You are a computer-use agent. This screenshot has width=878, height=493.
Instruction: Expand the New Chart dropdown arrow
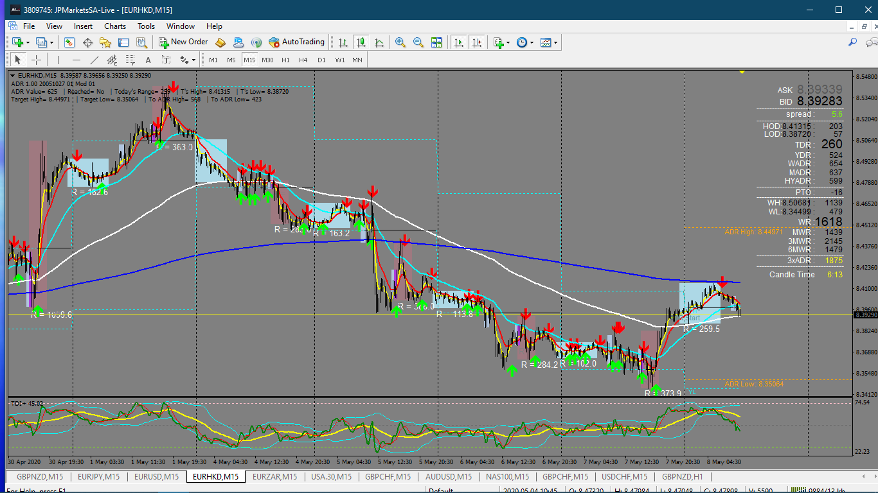(x=27, y=42)
